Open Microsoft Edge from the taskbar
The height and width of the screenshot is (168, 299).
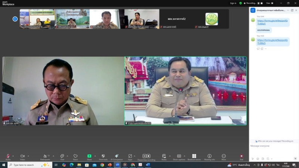(71, 165)
